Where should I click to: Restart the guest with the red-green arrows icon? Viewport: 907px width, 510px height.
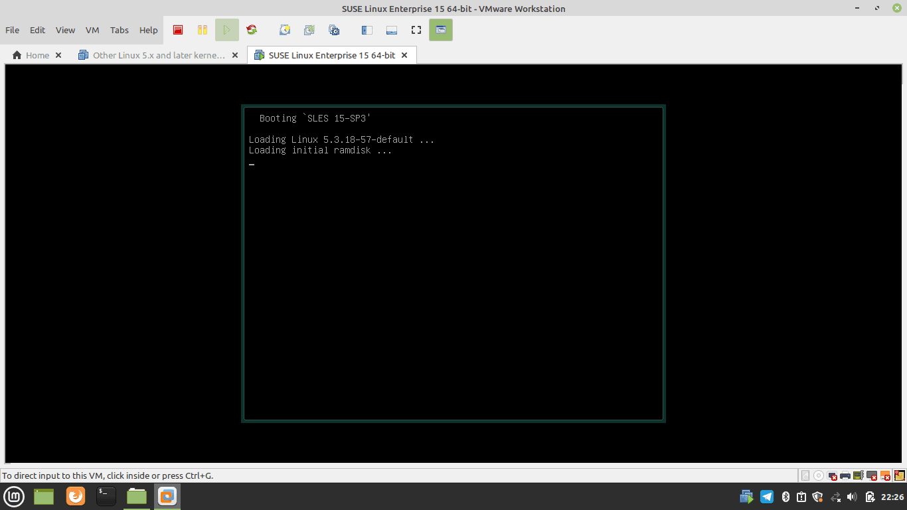[252, 30]
